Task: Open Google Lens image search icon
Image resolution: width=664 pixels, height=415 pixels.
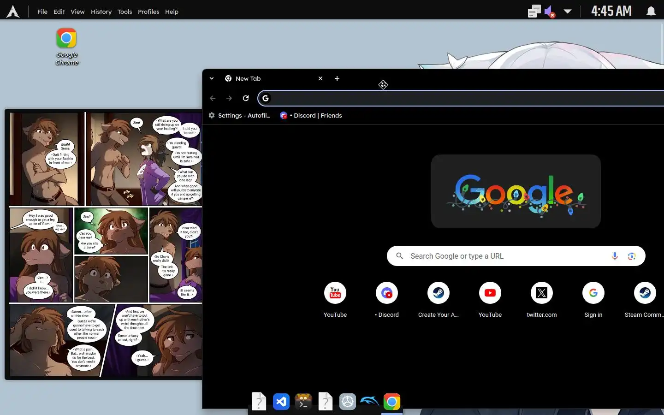Action: 632,256
